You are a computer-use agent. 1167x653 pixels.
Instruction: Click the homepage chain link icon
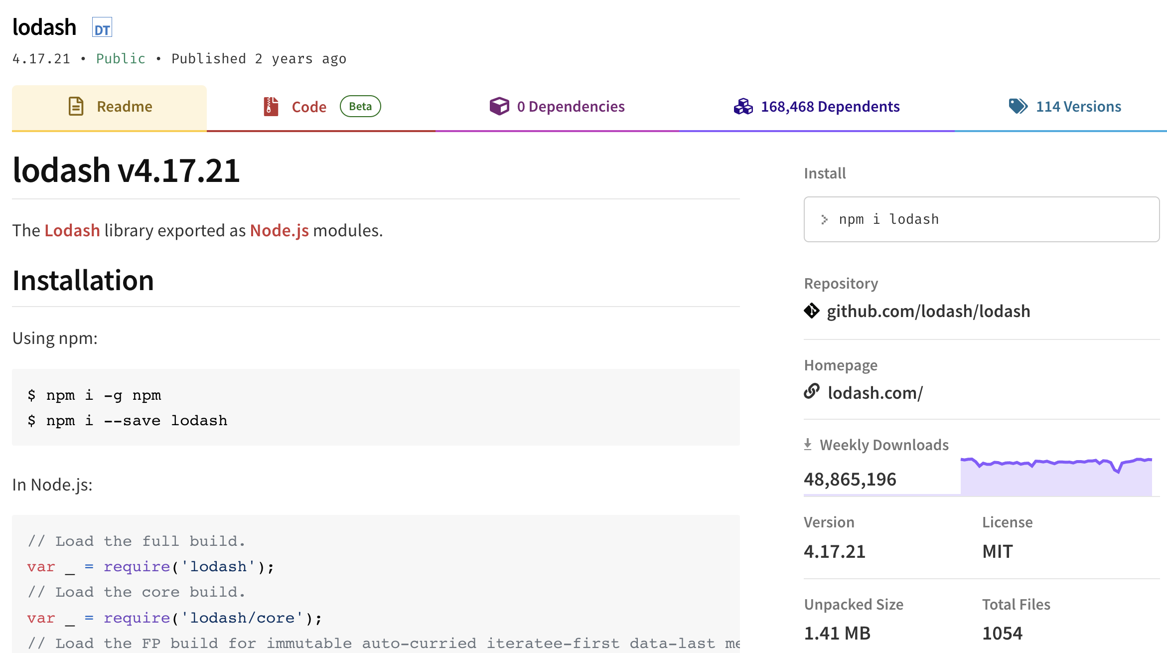tap(812, 392)
